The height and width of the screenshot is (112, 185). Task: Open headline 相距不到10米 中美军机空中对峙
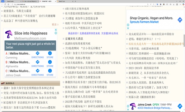coord(83,23)
